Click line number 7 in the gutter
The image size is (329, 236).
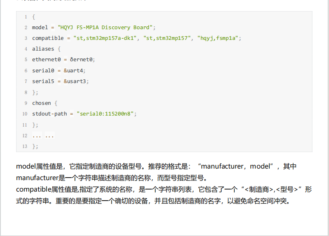[x=26, y=81]
